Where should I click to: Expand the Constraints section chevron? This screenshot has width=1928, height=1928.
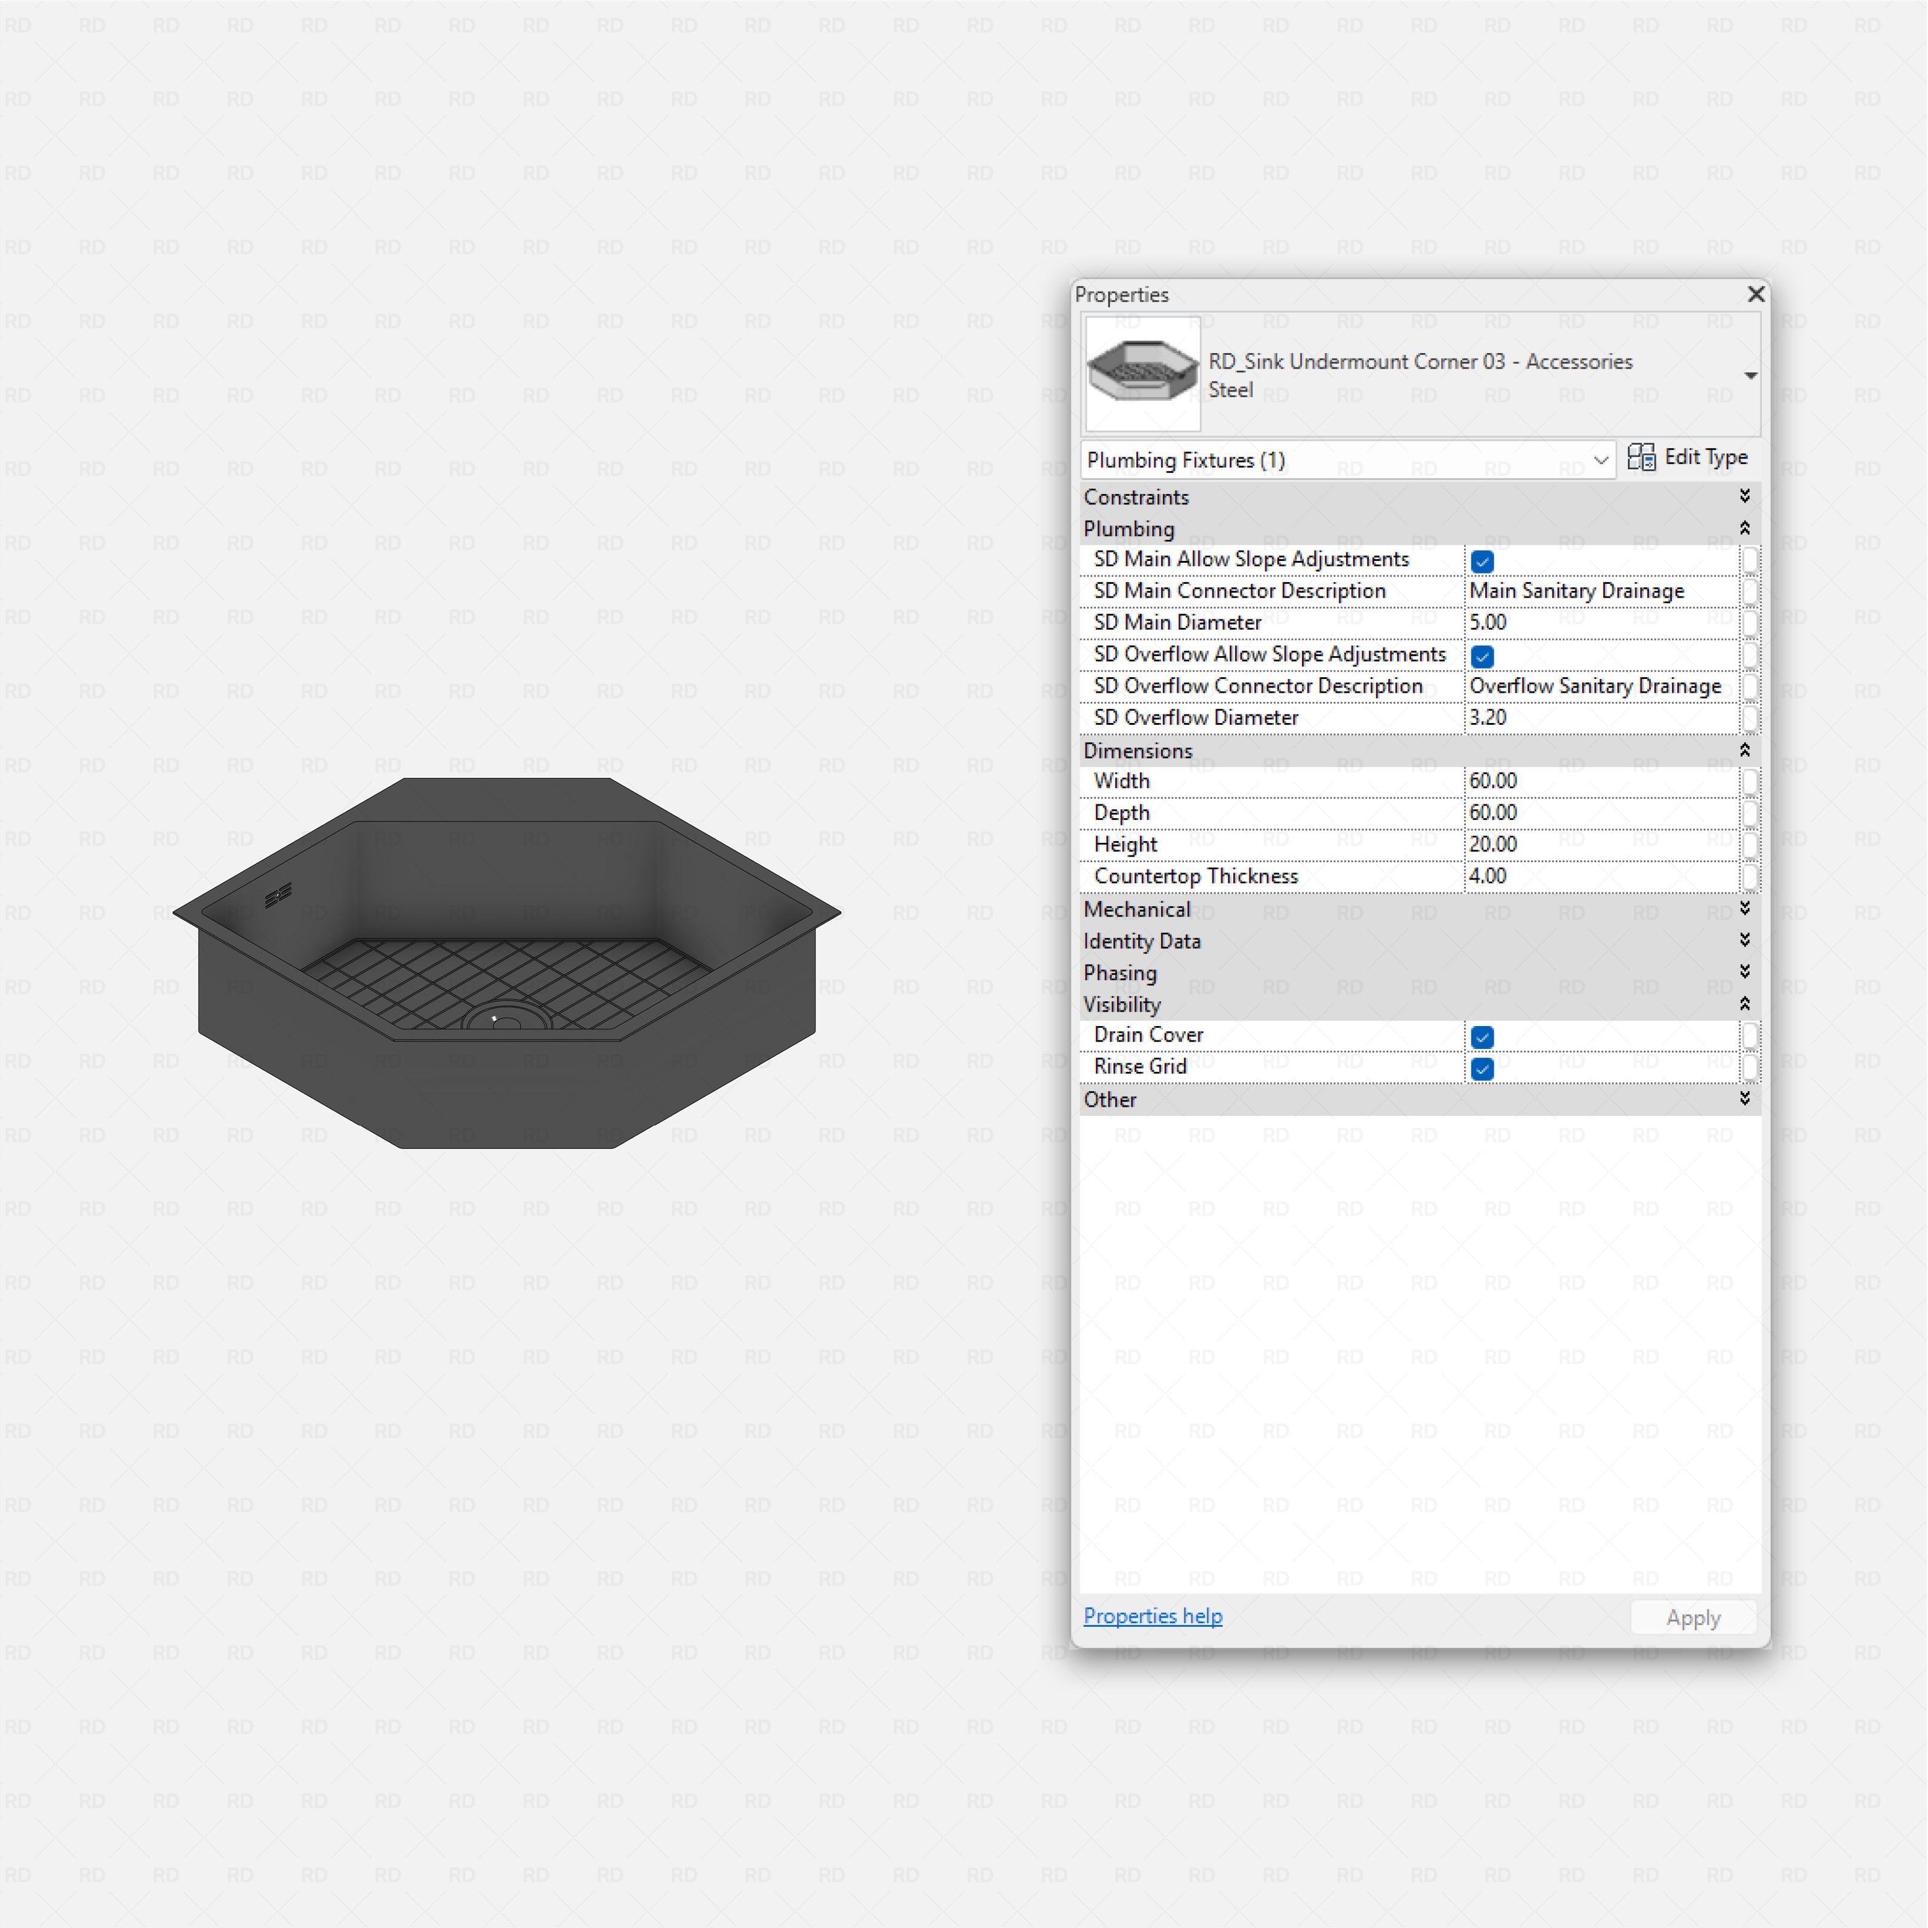click(1744, 496)
